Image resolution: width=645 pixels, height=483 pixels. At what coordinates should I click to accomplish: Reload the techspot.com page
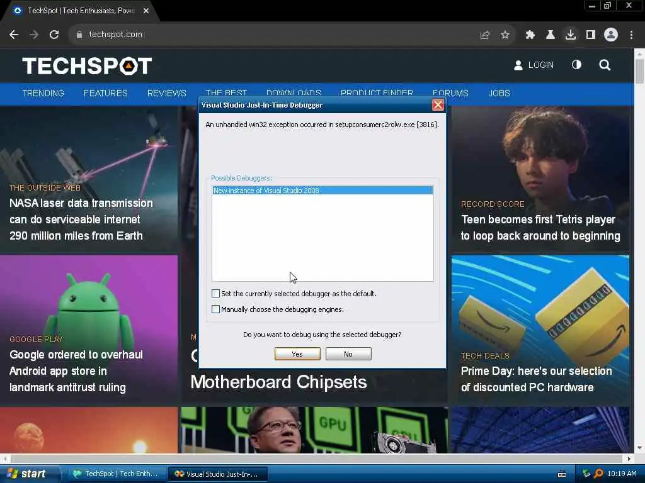(54, 35)
